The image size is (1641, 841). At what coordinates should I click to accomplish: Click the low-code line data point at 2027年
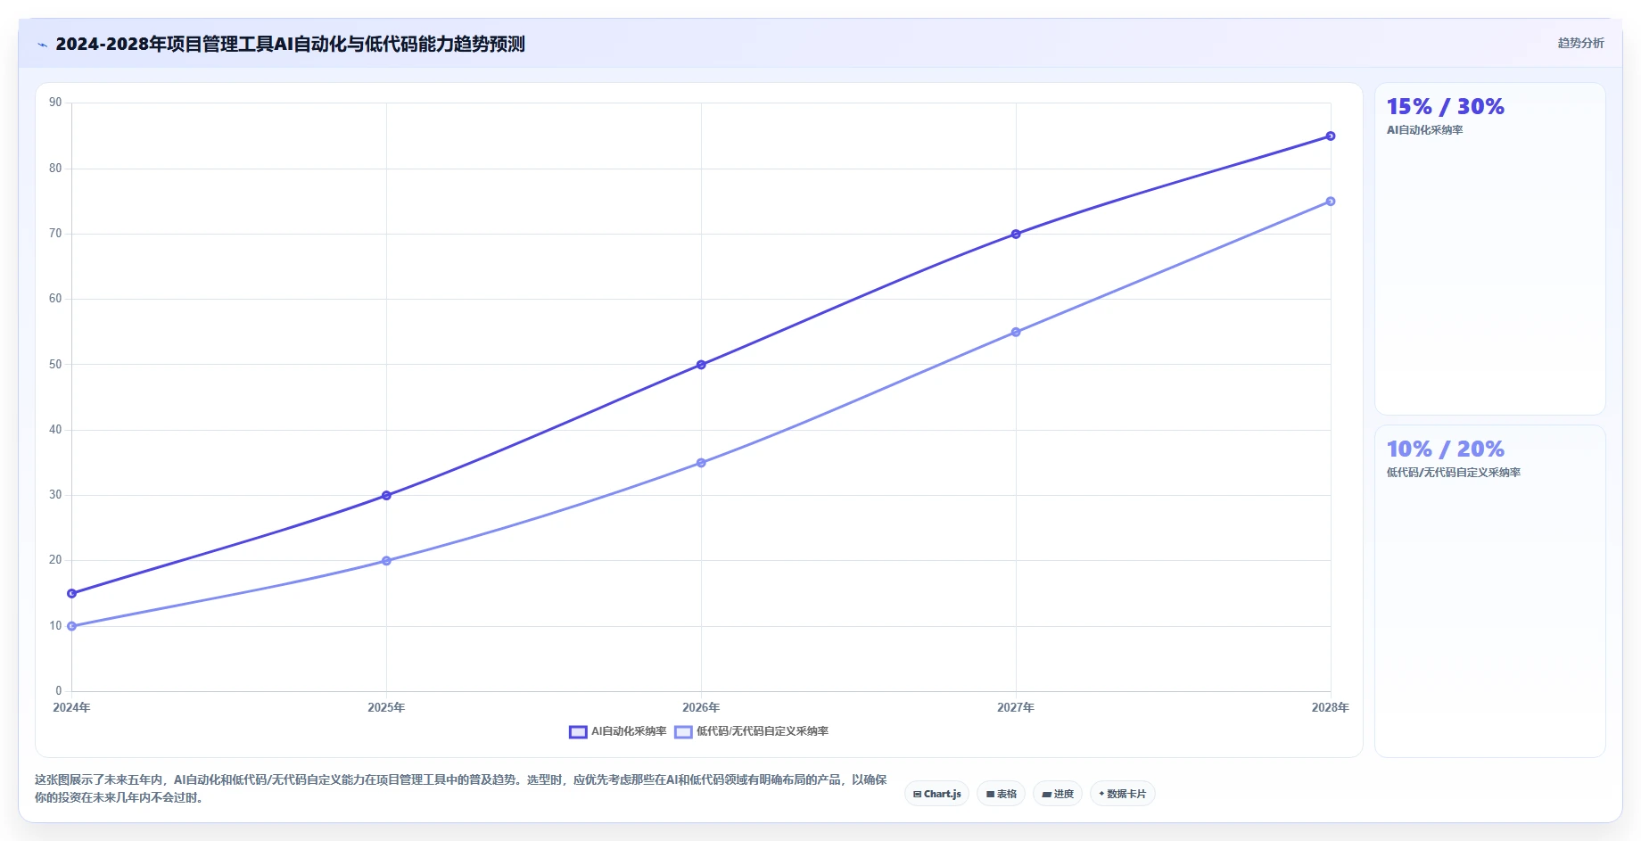pyautogui.click(x=1016, y=333)
